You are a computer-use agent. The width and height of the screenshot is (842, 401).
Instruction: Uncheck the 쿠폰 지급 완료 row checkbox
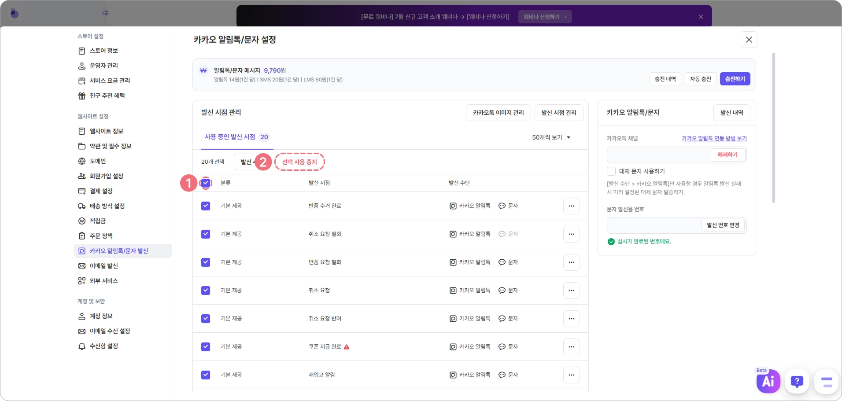tap(206, 347)
